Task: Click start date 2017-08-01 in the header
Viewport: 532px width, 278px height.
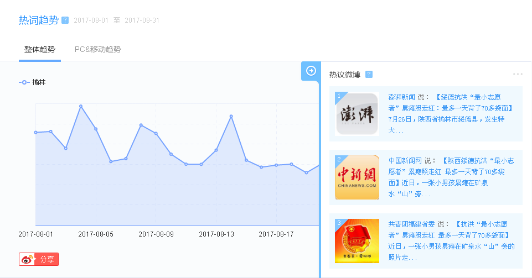Action: pos(91,20)
